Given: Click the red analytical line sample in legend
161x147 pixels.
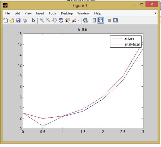Looking at the screenshot, I should coord(118,44).
